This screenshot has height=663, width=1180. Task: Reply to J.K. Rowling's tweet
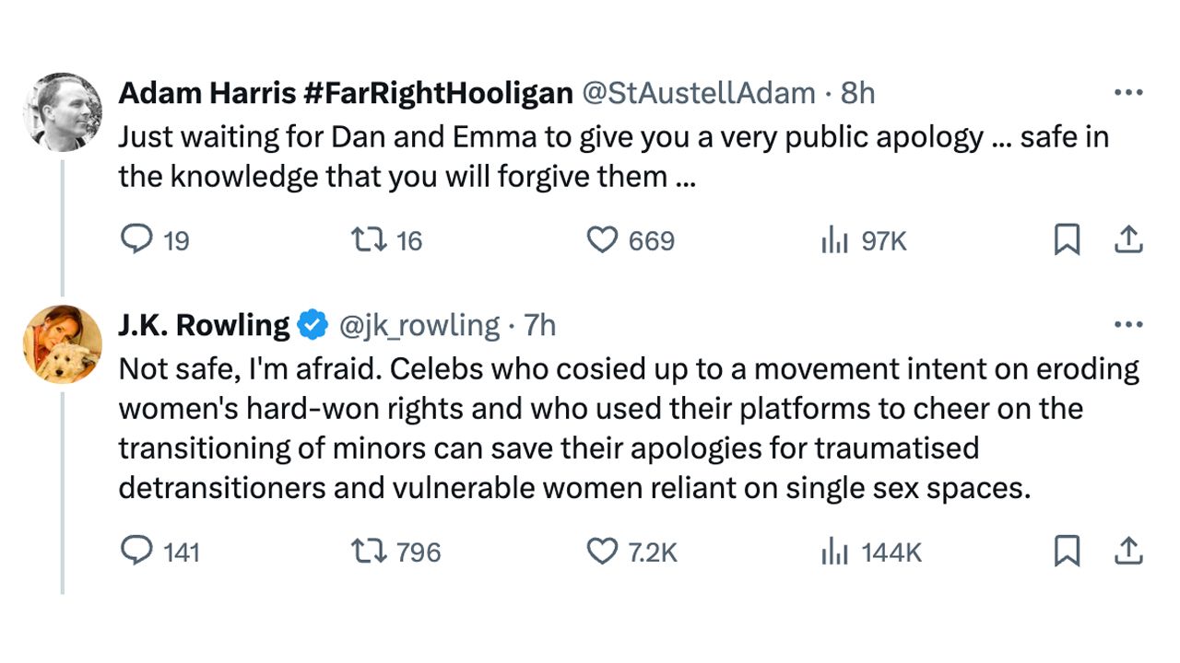click(136, 552)
